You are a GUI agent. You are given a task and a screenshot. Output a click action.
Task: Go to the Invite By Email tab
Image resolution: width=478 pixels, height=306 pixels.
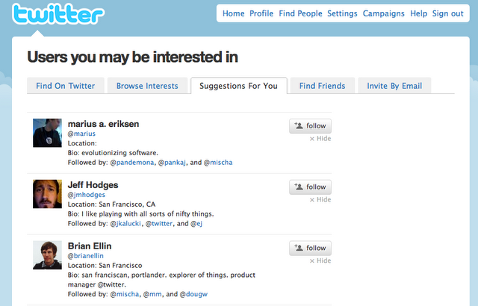(394, 86)
